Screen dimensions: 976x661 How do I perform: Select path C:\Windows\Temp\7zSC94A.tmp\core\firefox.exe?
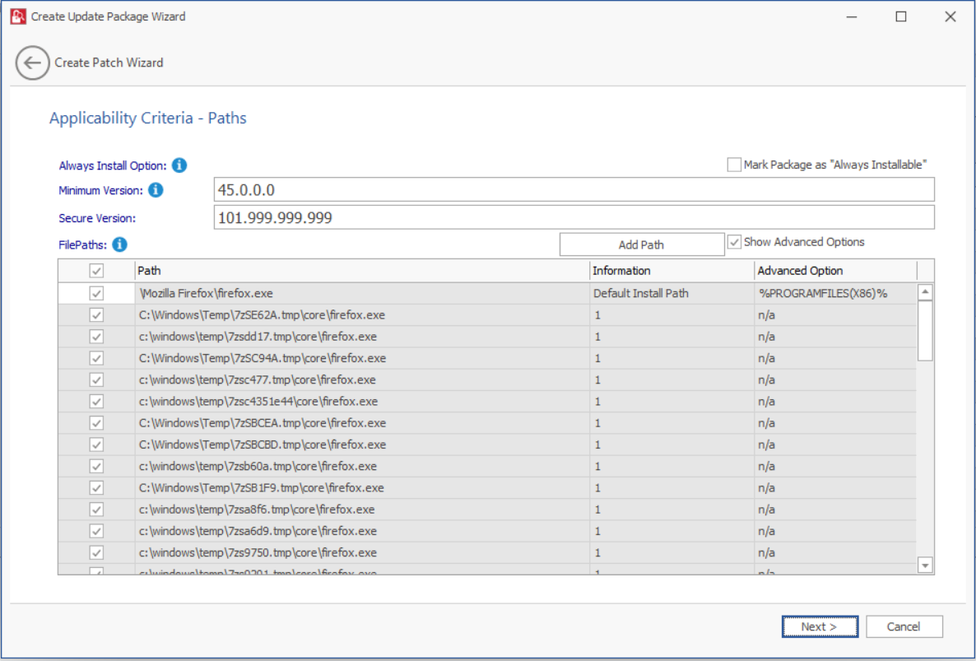[362, 359]
